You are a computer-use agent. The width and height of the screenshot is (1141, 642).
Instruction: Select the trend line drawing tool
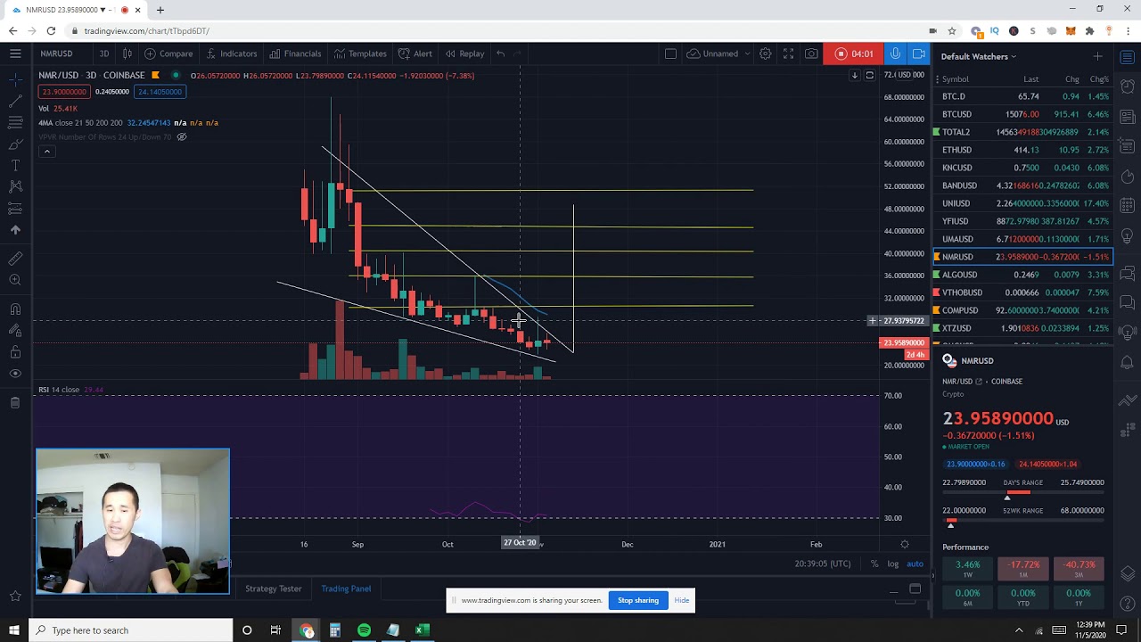[15, 101]
